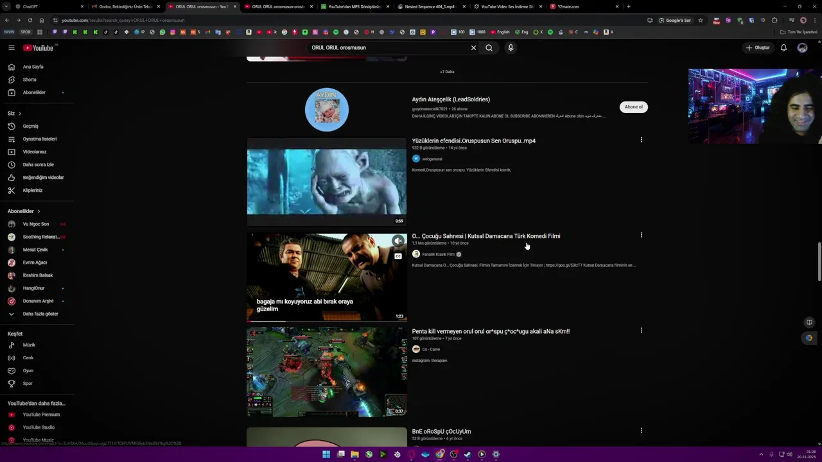The height and width of the screenshot is (462, 822).
Task: Open Evrim Ağacı channel subscription
Action: pyautogui.click(x=36, y=262)
